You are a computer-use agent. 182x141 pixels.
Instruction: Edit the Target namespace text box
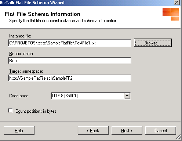coord(70,78)
